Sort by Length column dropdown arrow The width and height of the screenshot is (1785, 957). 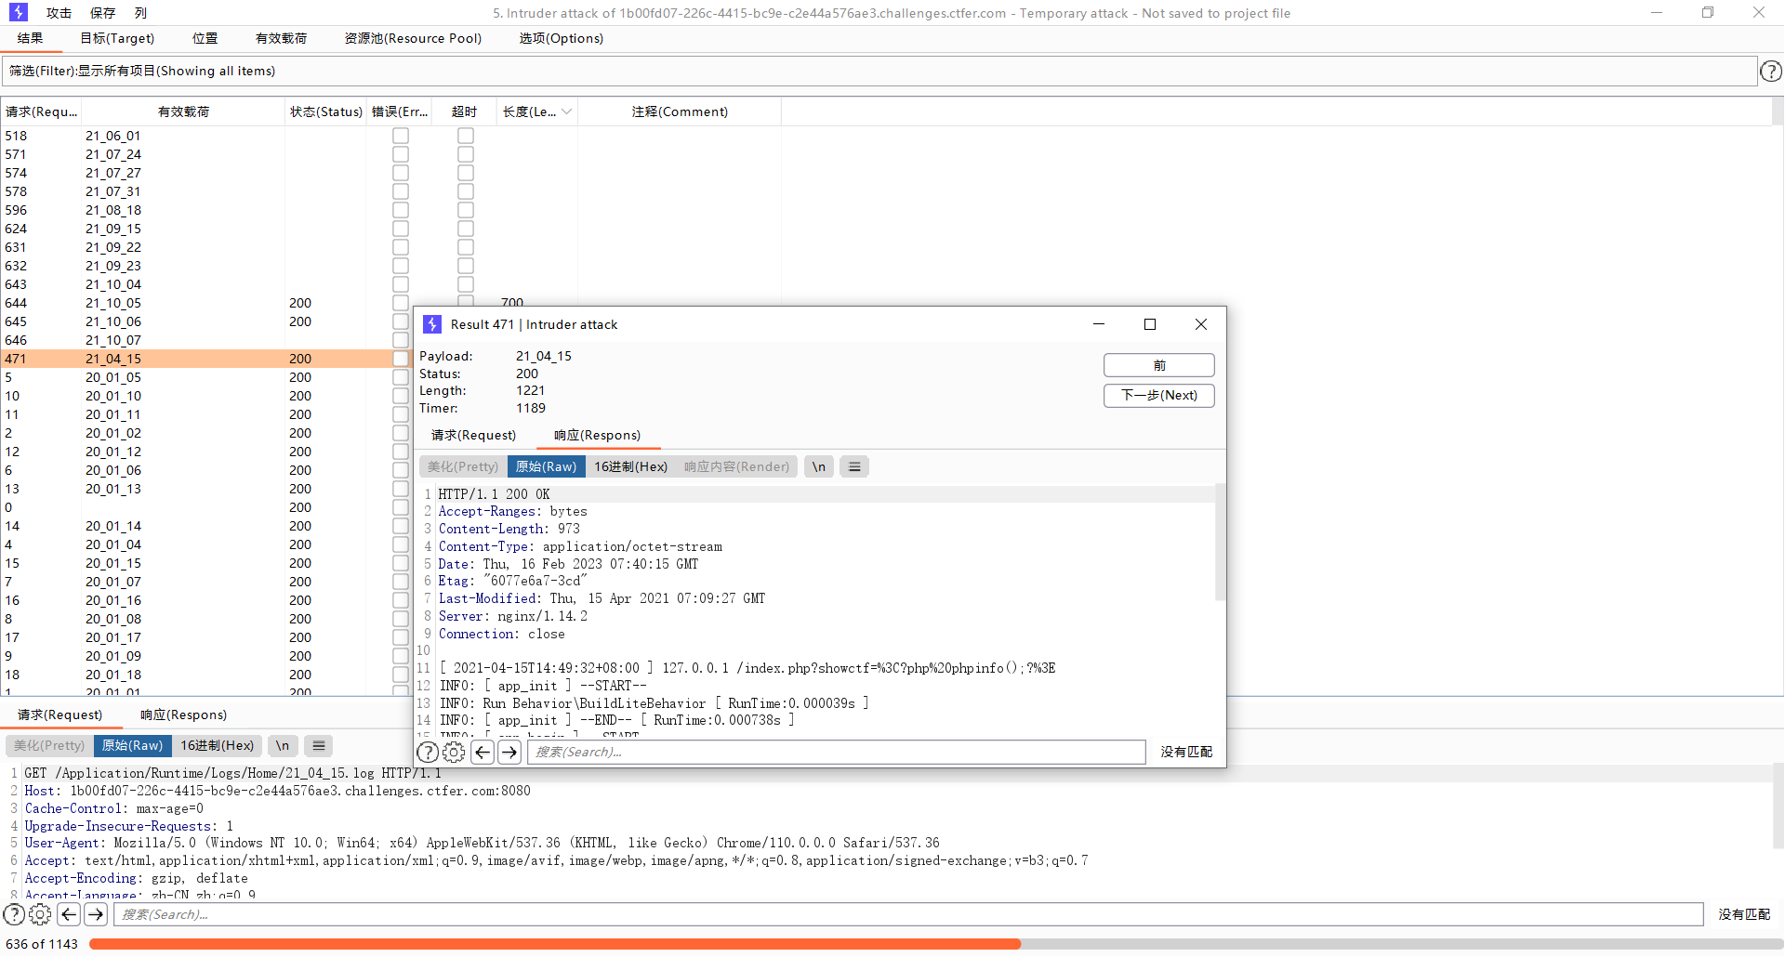point(566,111)
